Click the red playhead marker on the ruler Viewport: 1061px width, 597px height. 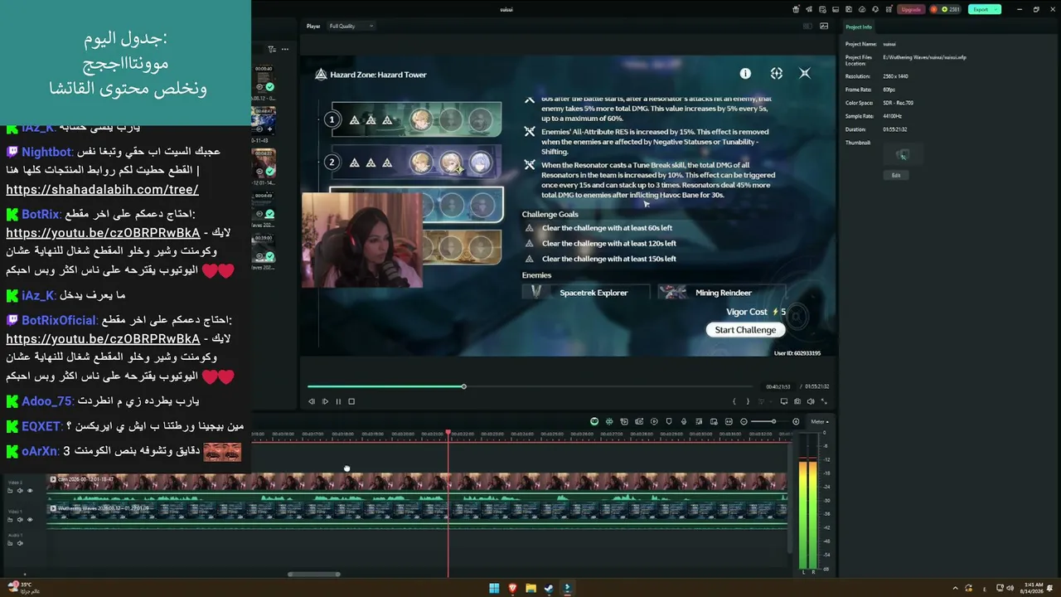point(448,433)
